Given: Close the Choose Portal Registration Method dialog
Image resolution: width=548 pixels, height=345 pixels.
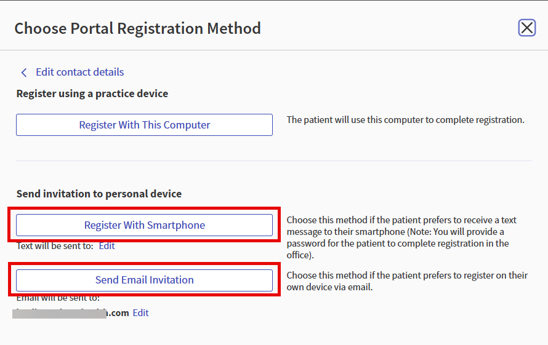Looking at the screenshot, I should click(526, 28).
